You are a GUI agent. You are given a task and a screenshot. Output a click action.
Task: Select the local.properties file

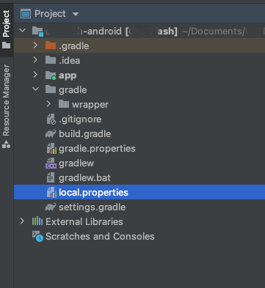click(x=139, y=192)
